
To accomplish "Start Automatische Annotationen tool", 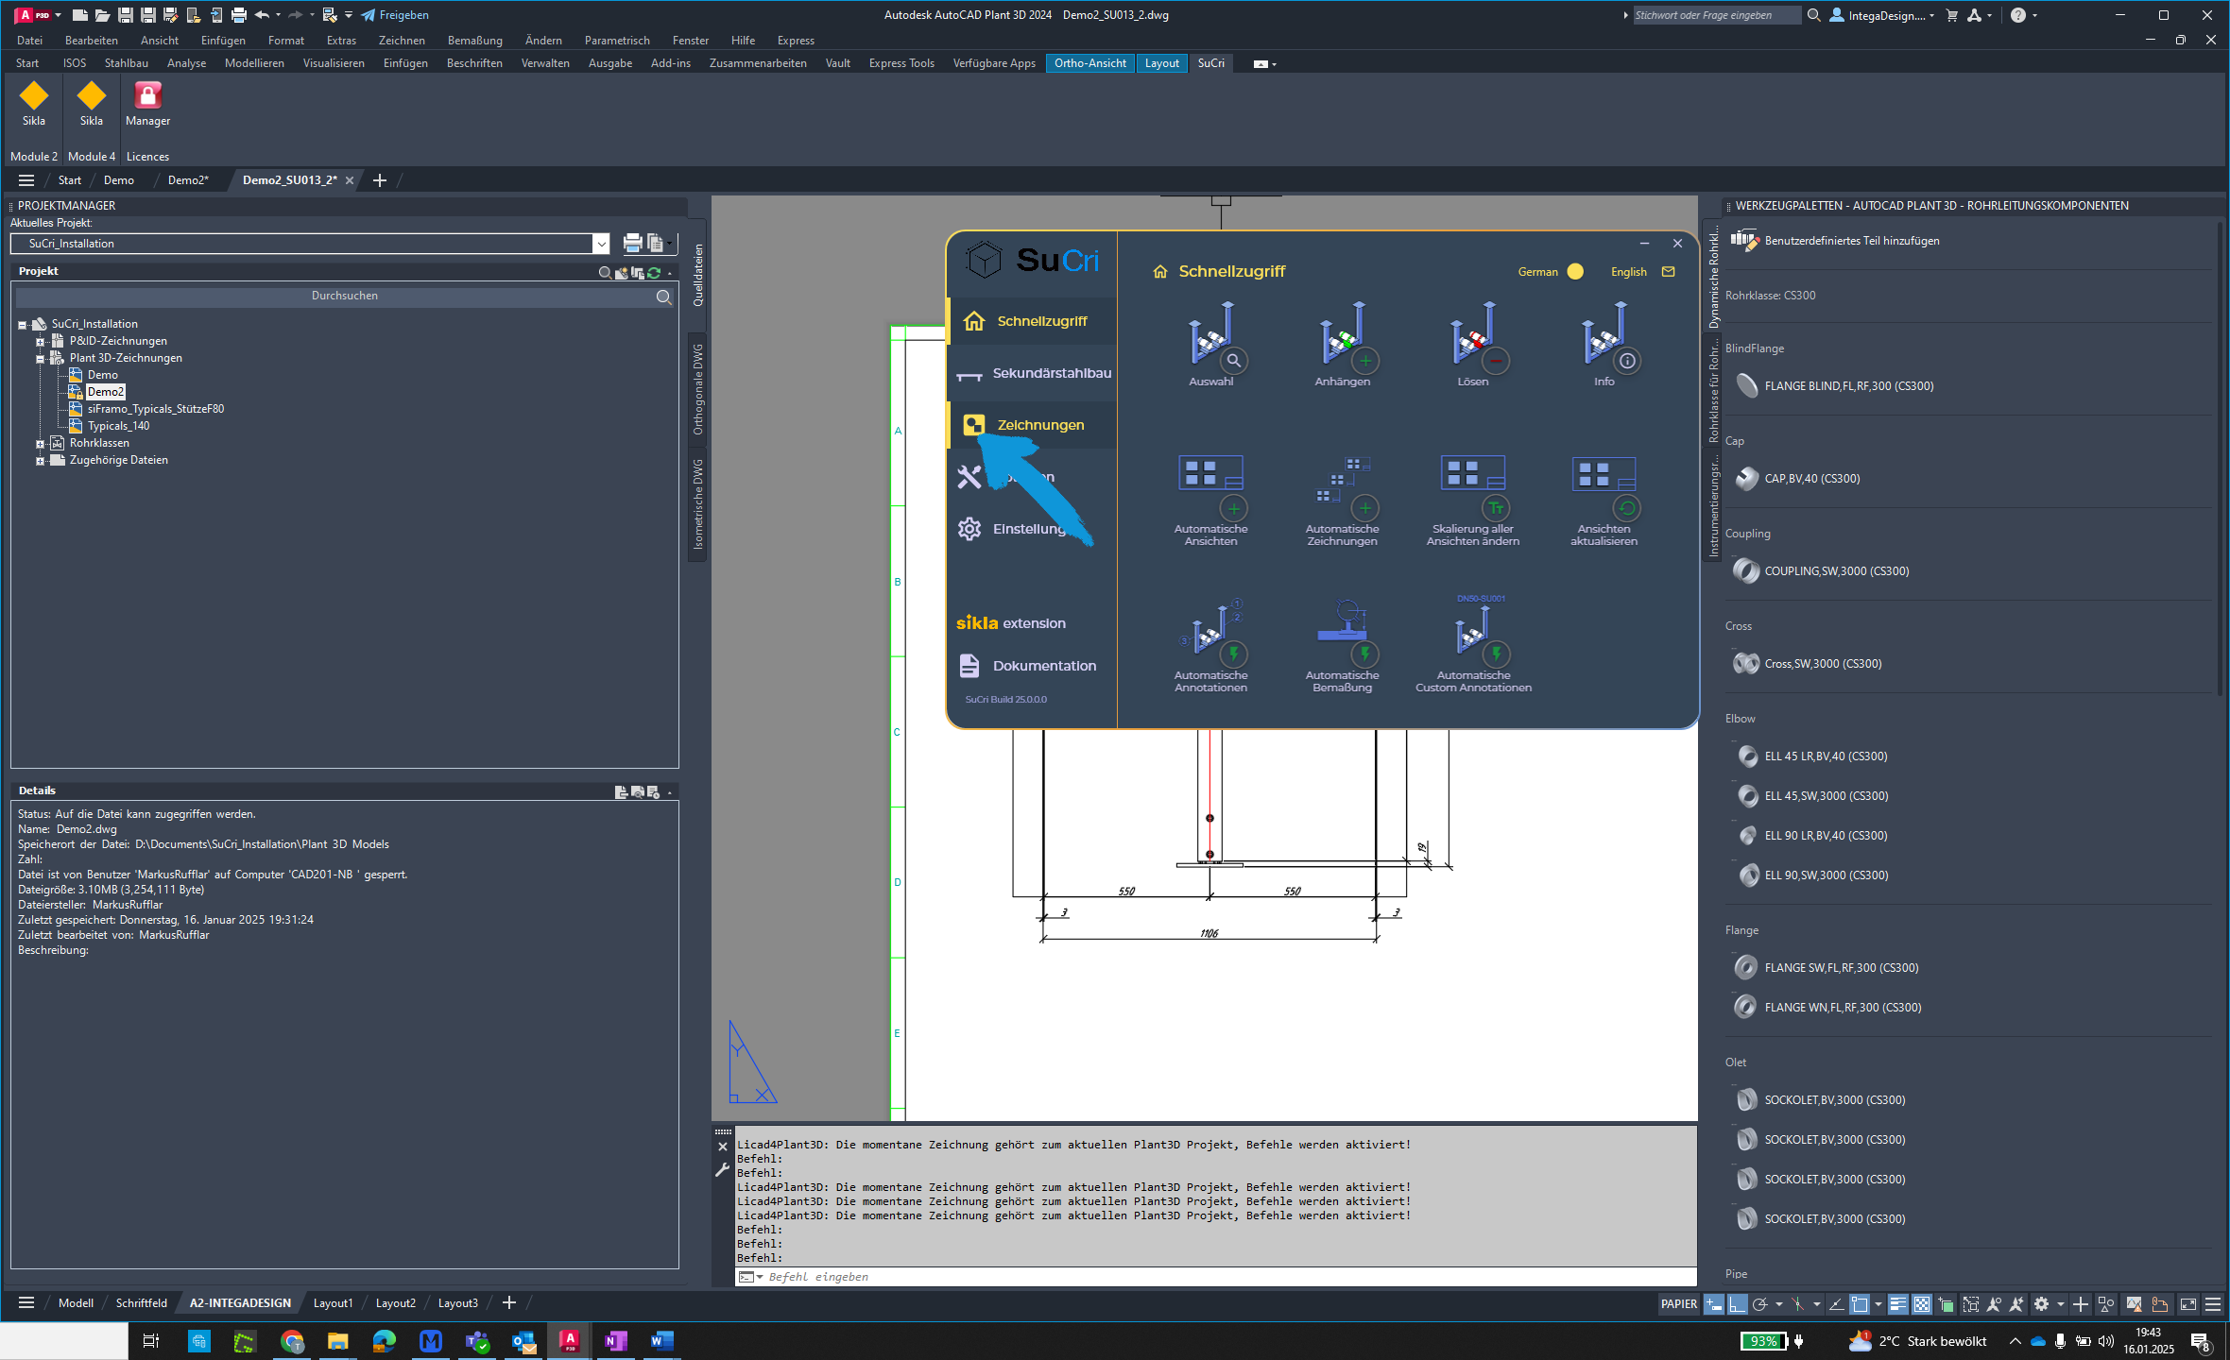I will [1210, 647].
